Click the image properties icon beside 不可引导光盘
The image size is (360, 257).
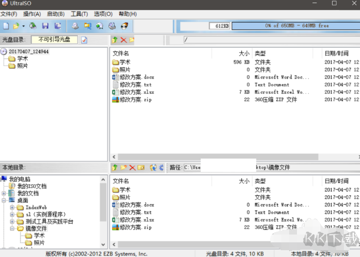pyautogui.click(x=84, y=40)
